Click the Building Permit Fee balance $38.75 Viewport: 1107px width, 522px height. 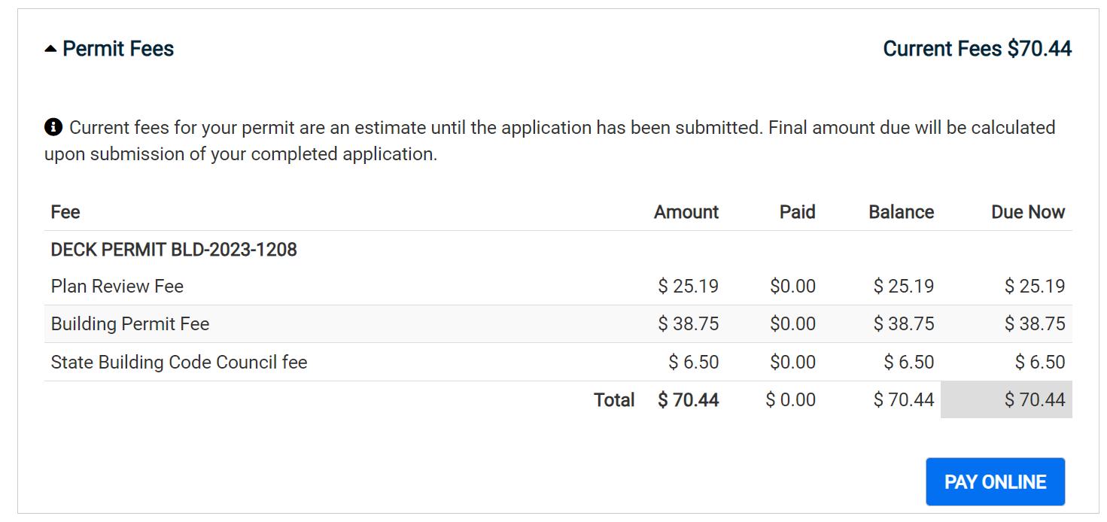pyautogui.click(x=903, y=324)
